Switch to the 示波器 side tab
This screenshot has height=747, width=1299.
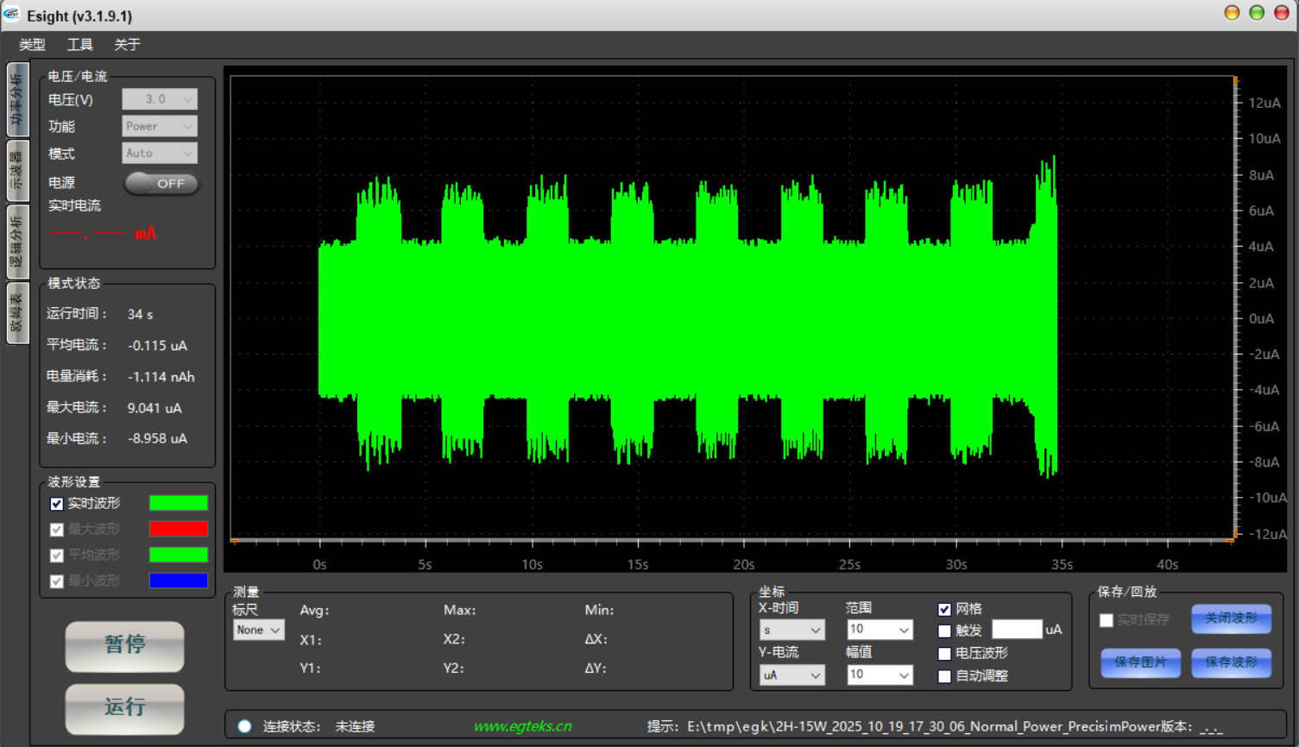(17, 171)
